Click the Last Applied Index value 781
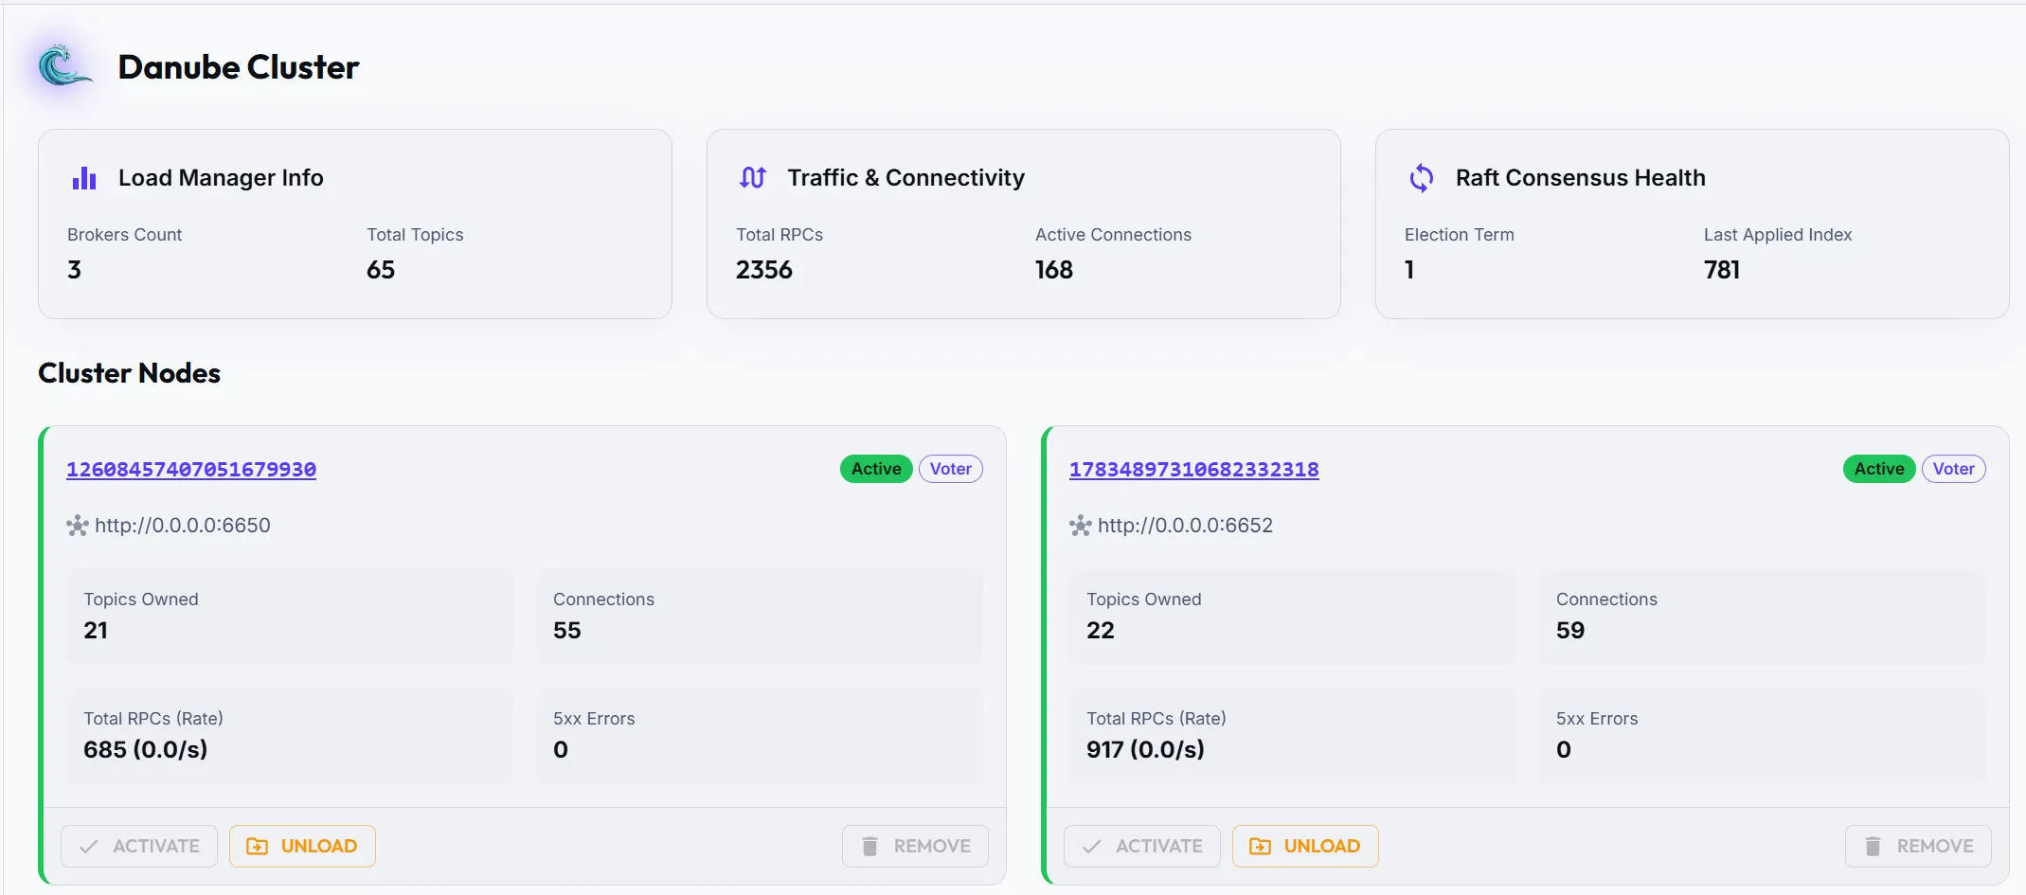Image resolution: width=2026 pixels, height=895 pixels. [x=1722, y=270]
